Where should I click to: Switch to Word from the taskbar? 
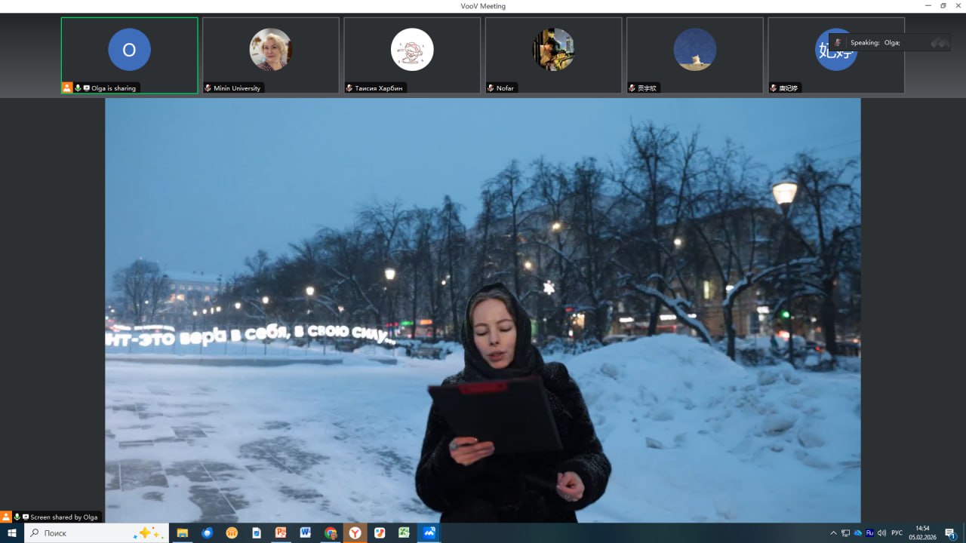click(306, 532)
